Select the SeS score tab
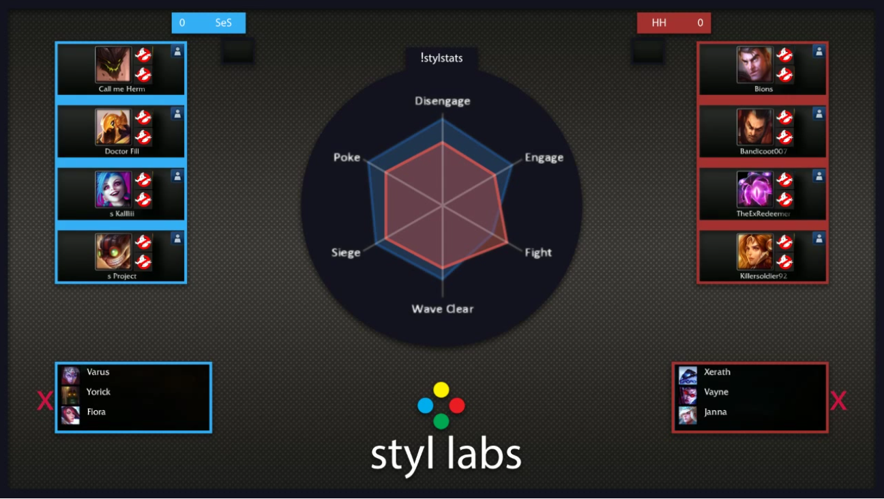This screenshot has width=884, height=499. pyautogui.click(x=208, y=23)
